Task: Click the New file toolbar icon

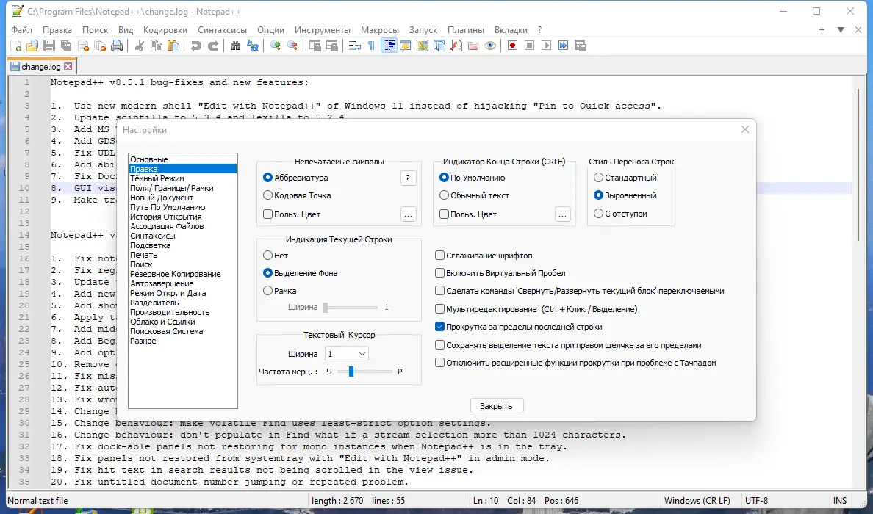Action: (15, 46)
